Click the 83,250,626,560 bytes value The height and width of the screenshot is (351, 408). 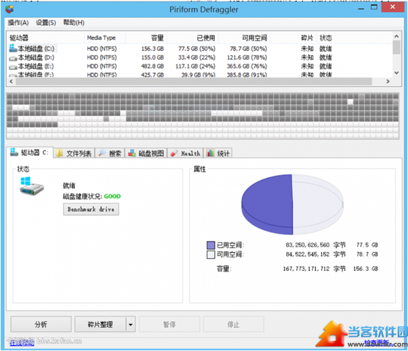point(307,245)
